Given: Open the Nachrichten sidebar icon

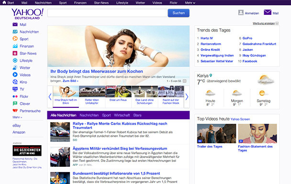Looking at the screenshot, I should tap(15, 32).
